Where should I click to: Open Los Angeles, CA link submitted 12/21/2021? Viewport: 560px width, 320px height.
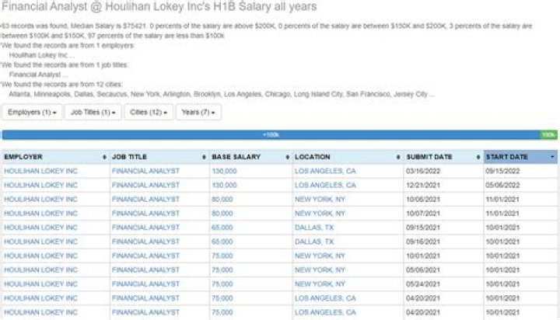pos(325,185)
